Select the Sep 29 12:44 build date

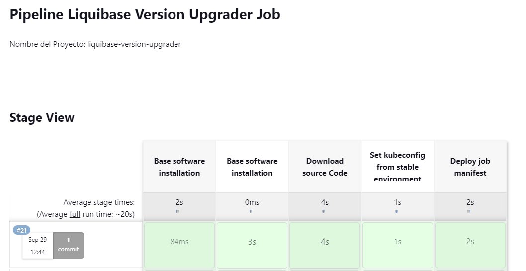38,246
